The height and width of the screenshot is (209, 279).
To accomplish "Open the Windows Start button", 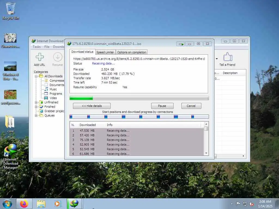I will (7, 204).
